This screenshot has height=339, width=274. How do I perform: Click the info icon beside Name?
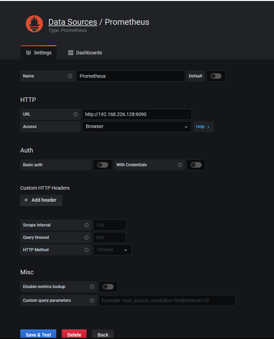[70, 76]
